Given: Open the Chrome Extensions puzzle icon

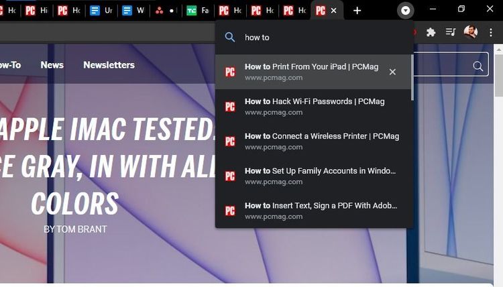Looking at the screenshot, I should pyautogui.click(x=431, y=32).
